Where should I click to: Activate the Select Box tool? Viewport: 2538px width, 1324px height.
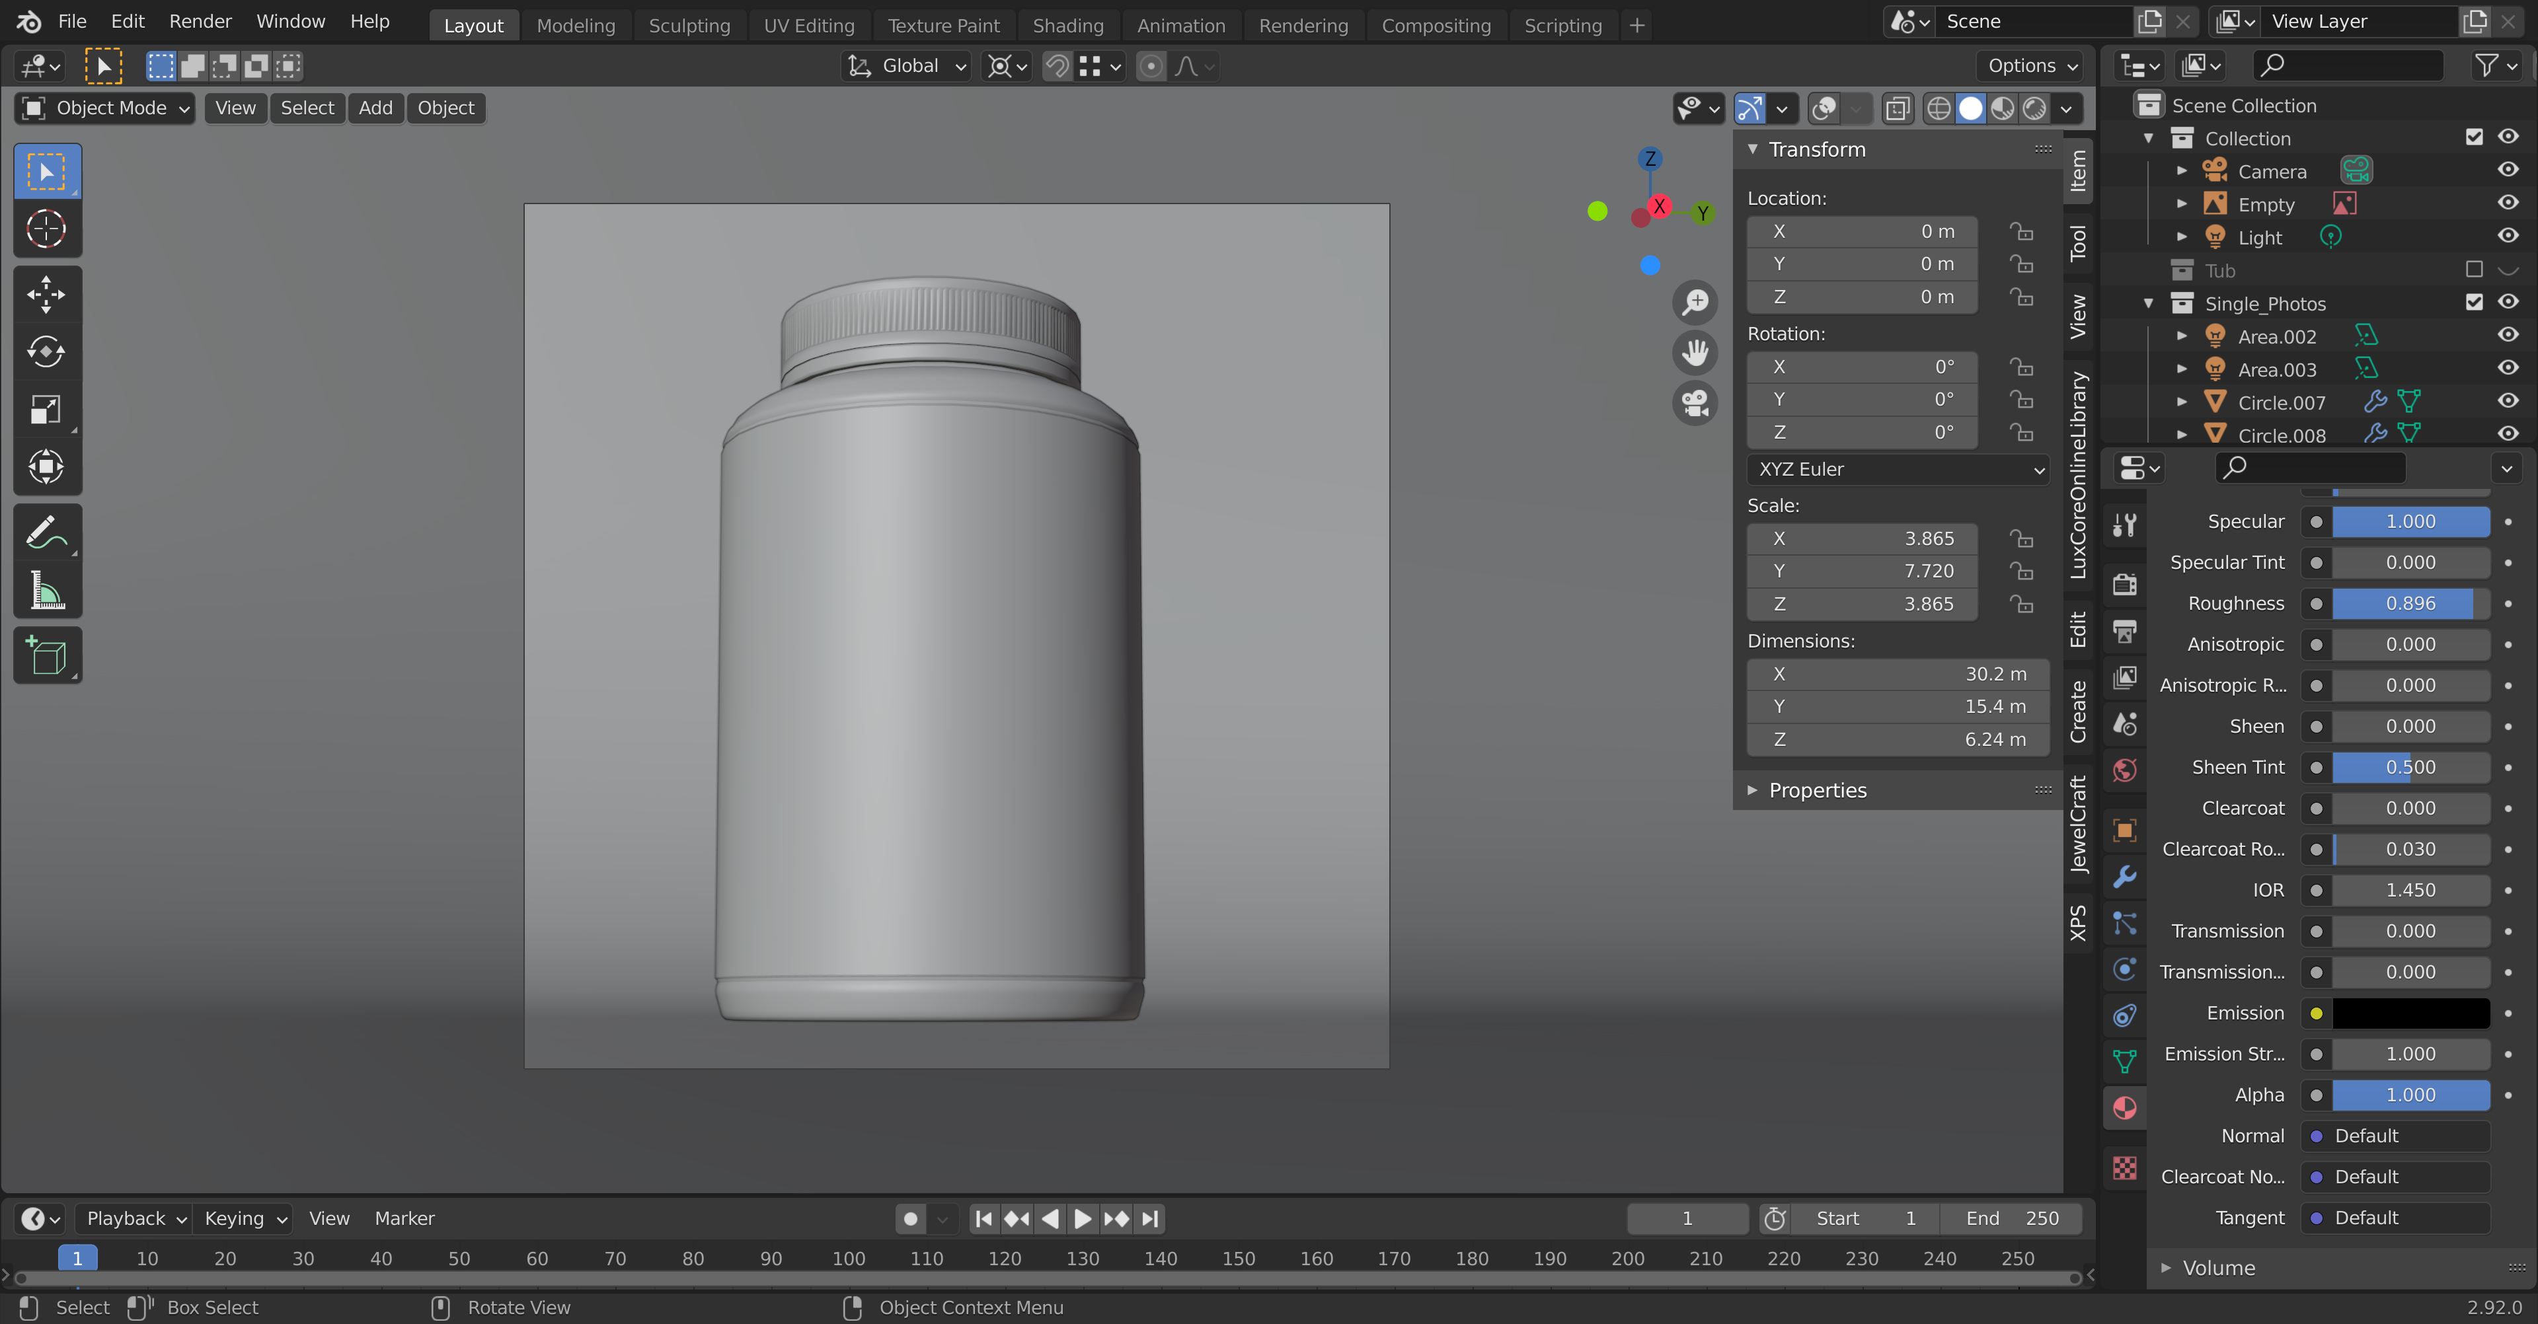tap(46, 171)
